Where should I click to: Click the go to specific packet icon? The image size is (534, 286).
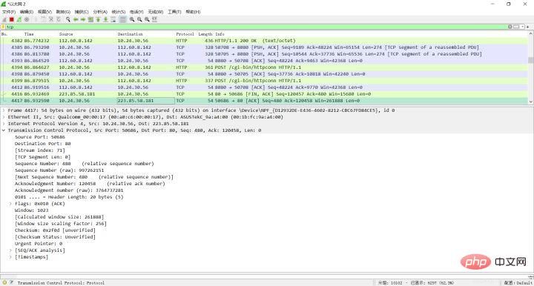90,19
